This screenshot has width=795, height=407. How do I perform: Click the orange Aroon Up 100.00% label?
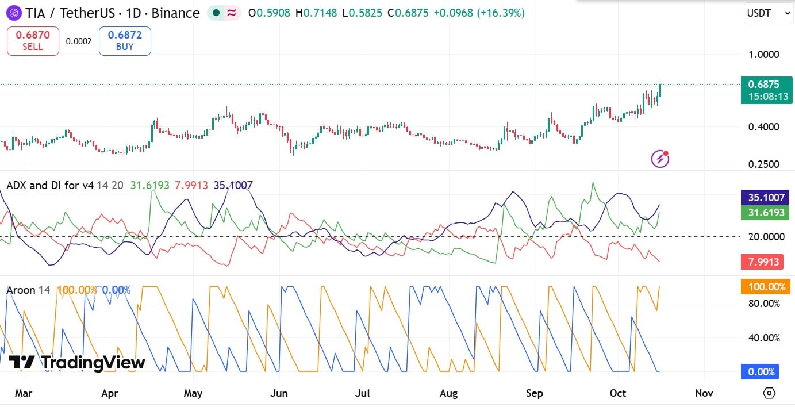pyautogui.click(x=766, y=286)
